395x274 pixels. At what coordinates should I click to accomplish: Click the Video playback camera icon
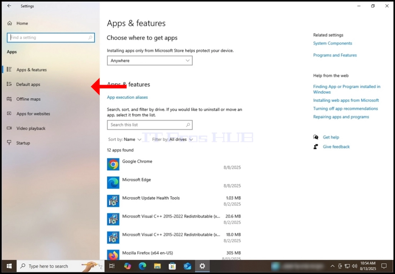pos(9,128)
